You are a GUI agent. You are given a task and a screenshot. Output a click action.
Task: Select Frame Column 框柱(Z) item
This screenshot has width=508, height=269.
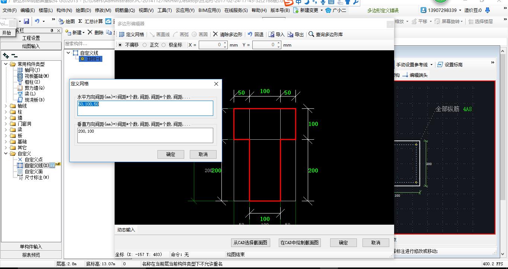pyautogui.click(x=29, y=82)
